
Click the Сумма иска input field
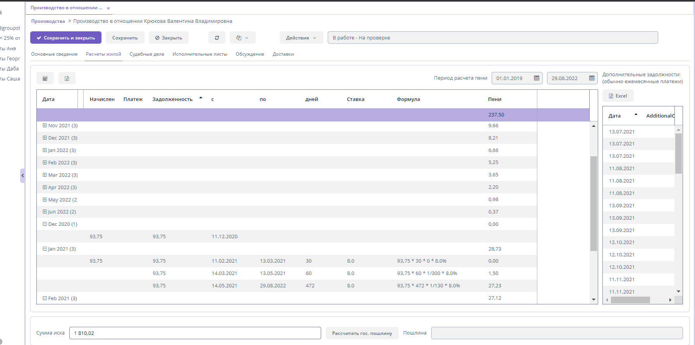pos(195,333)
